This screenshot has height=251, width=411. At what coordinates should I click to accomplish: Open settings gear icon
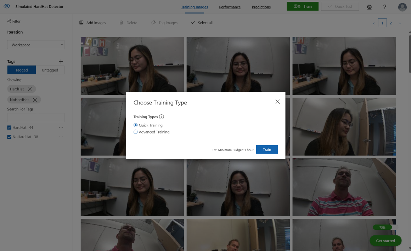pyautogui.click(x=369, y=7)
